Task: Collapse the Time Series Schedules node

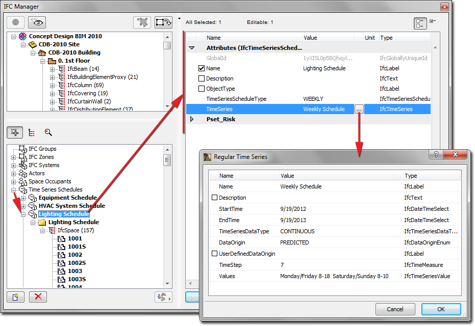Action: click(x=13, y=190)
